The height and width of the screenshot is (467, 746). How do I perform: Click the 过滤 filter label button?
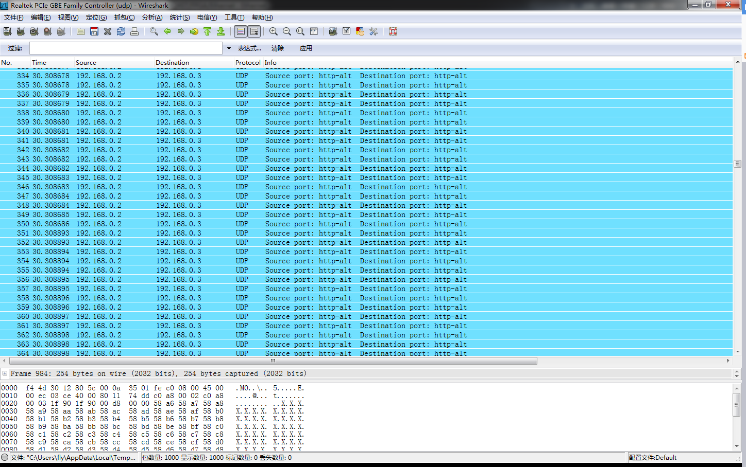(x=15, y=48)
